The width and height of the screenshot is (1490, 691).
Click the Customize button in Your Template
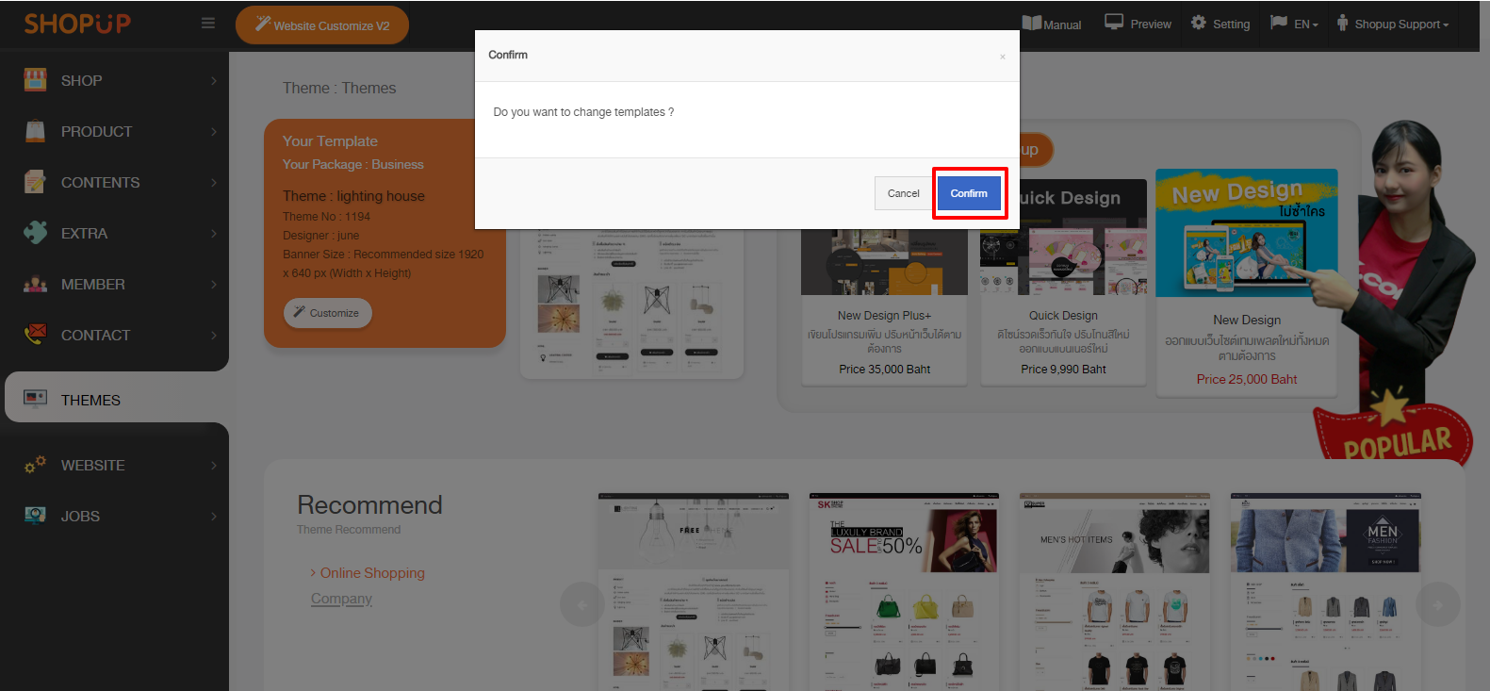click(x=327, y=313)
